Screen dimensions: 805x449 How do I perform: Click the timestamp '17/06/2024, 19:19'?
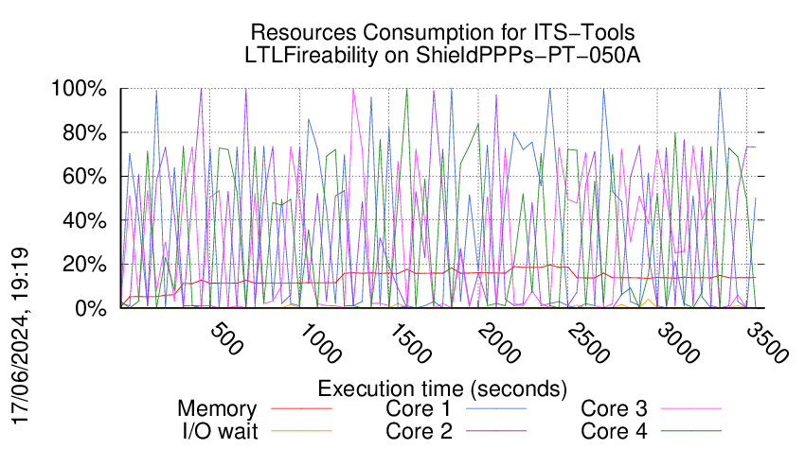20,337
